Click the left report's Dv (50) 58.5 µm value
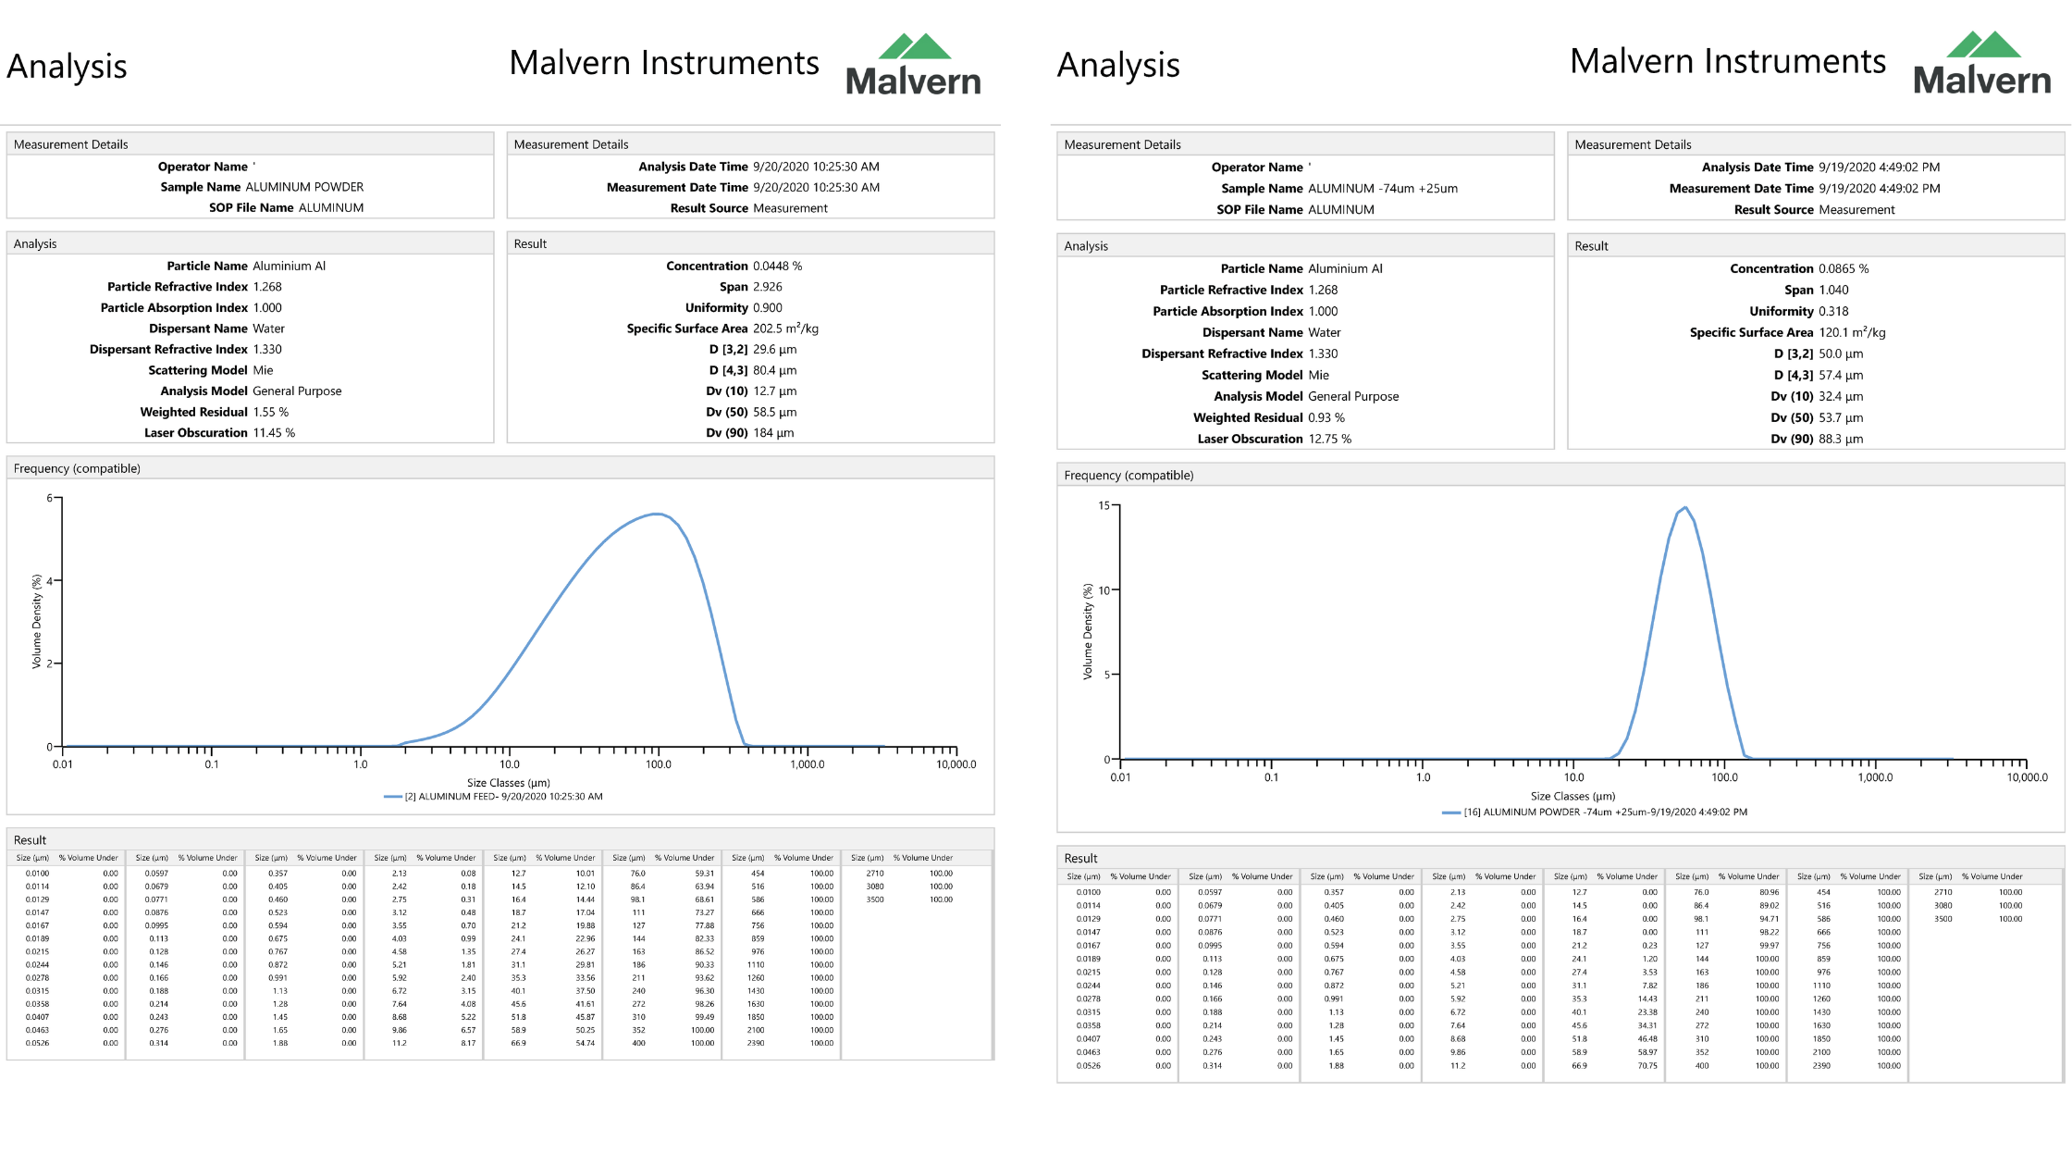The height and width of the screenshot is (1166, 2072). click(x=774, y=412)
